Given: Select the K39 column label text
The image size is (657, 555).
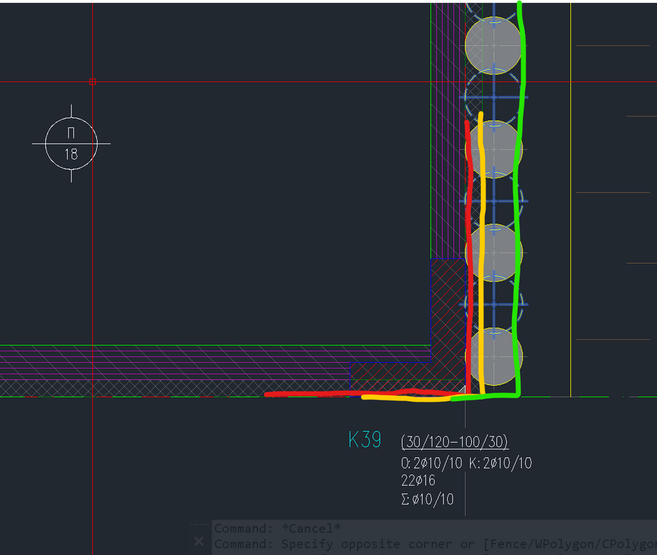Looking at the screenshot, I should click(365, 441).
